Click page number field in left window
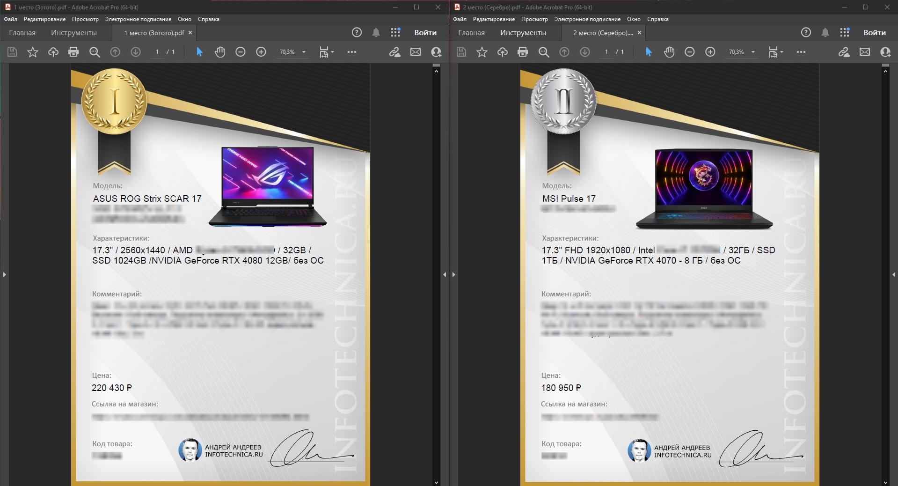 click(157, 52)
